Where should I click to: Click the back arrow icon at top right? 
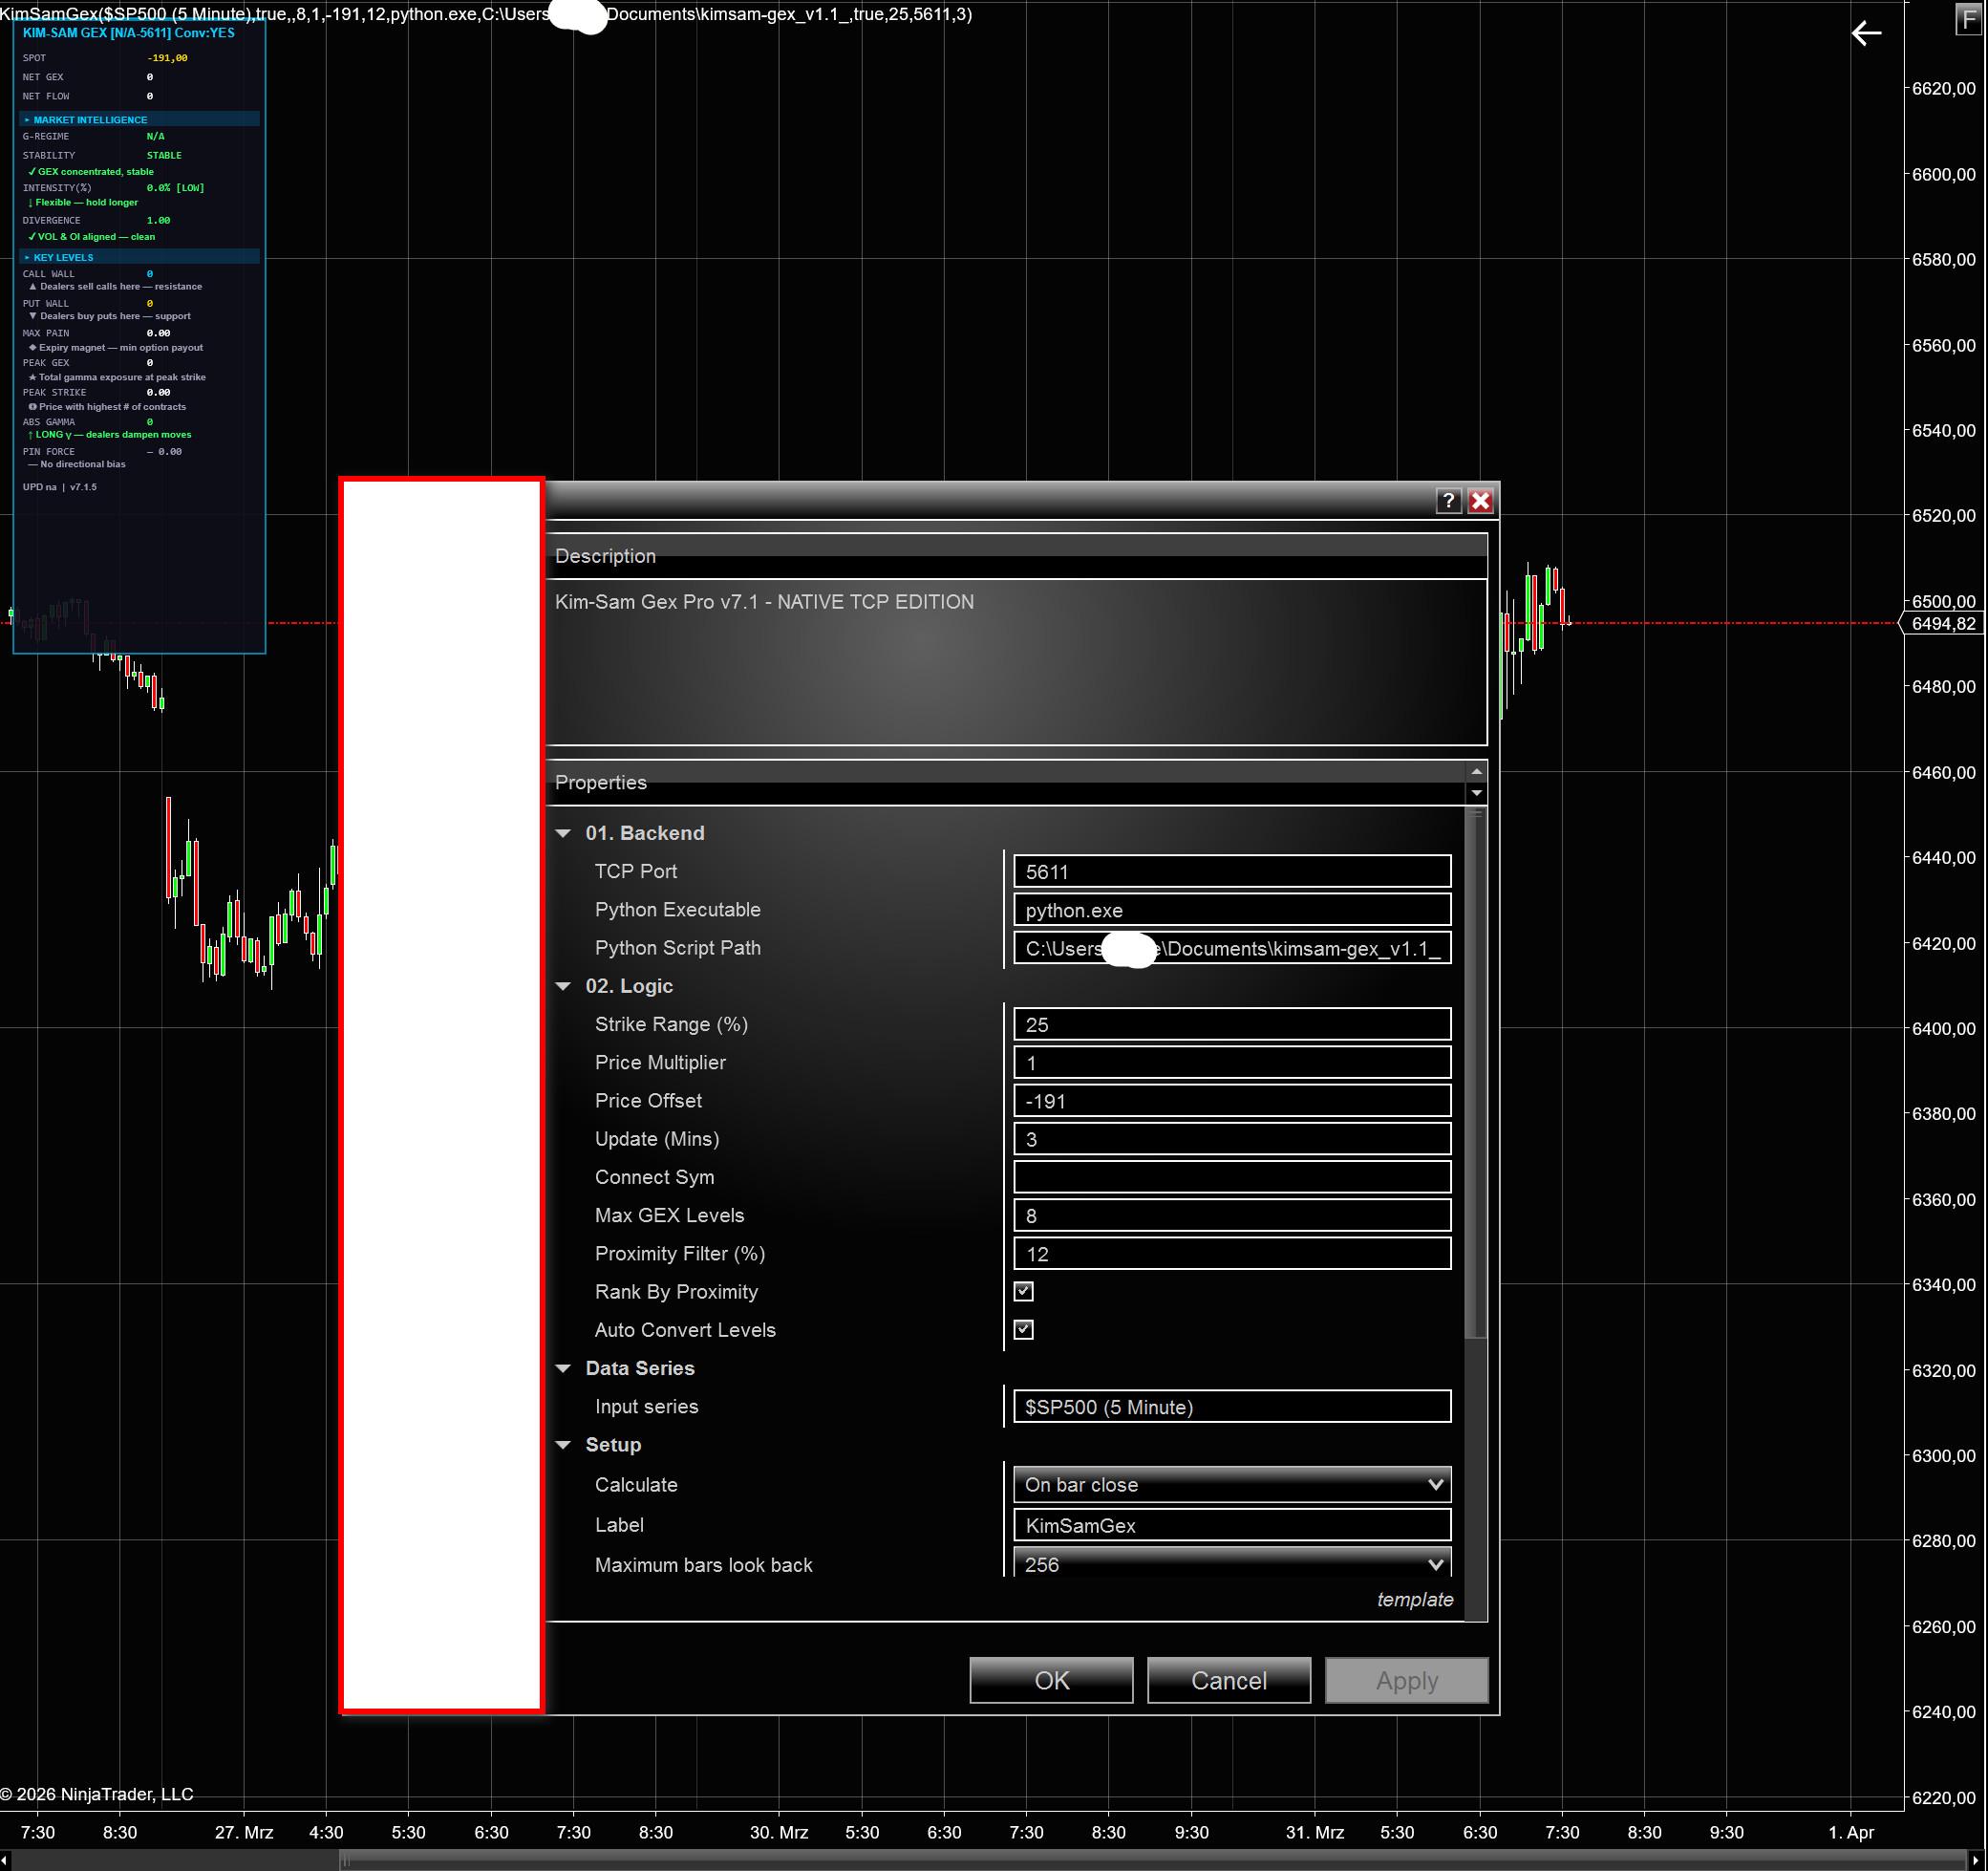[x=1865, y=34]
